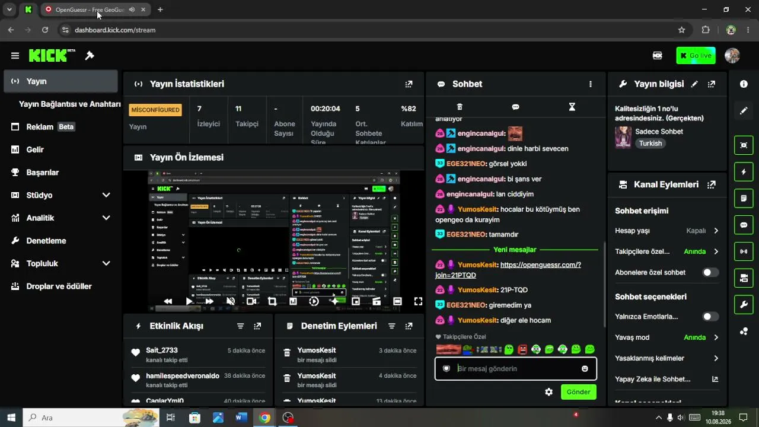Open Yapay Zeka ile Sohbet external link
The image size is (759, 427).
tap(715, 379)
